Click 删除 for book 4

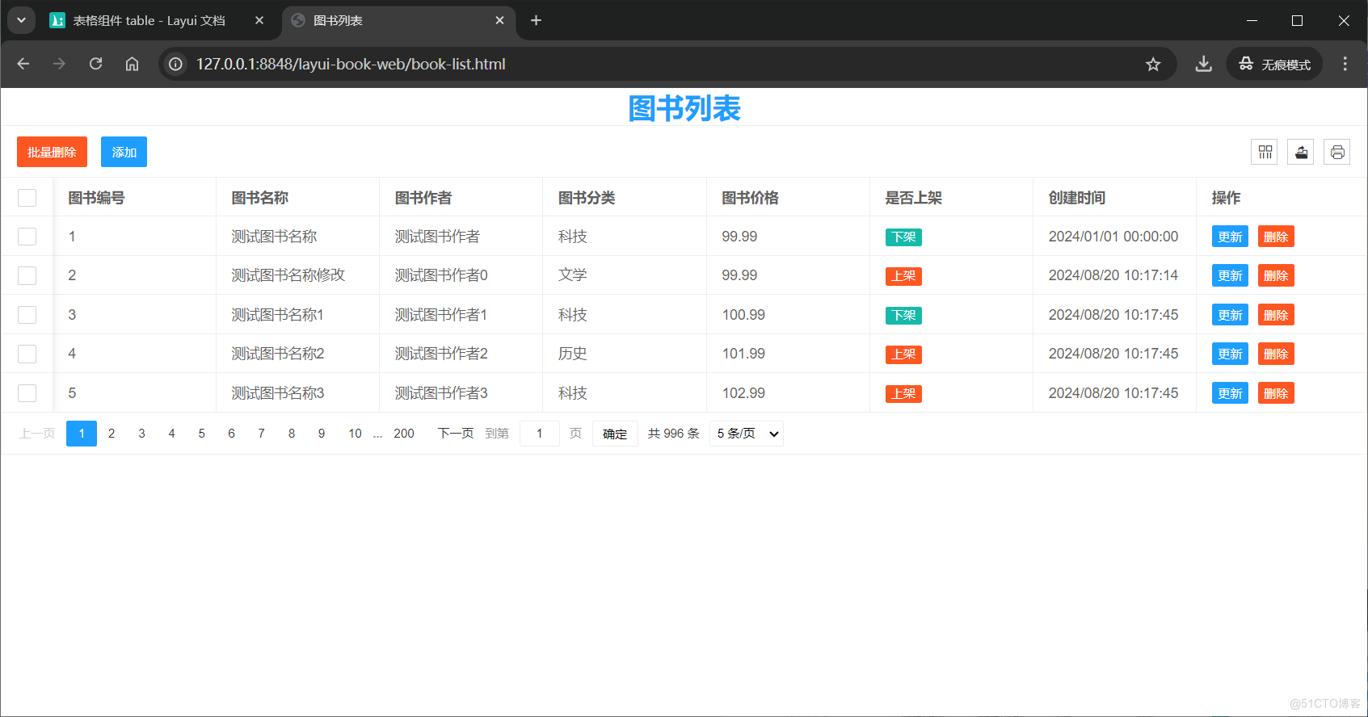click(1276, 354)
